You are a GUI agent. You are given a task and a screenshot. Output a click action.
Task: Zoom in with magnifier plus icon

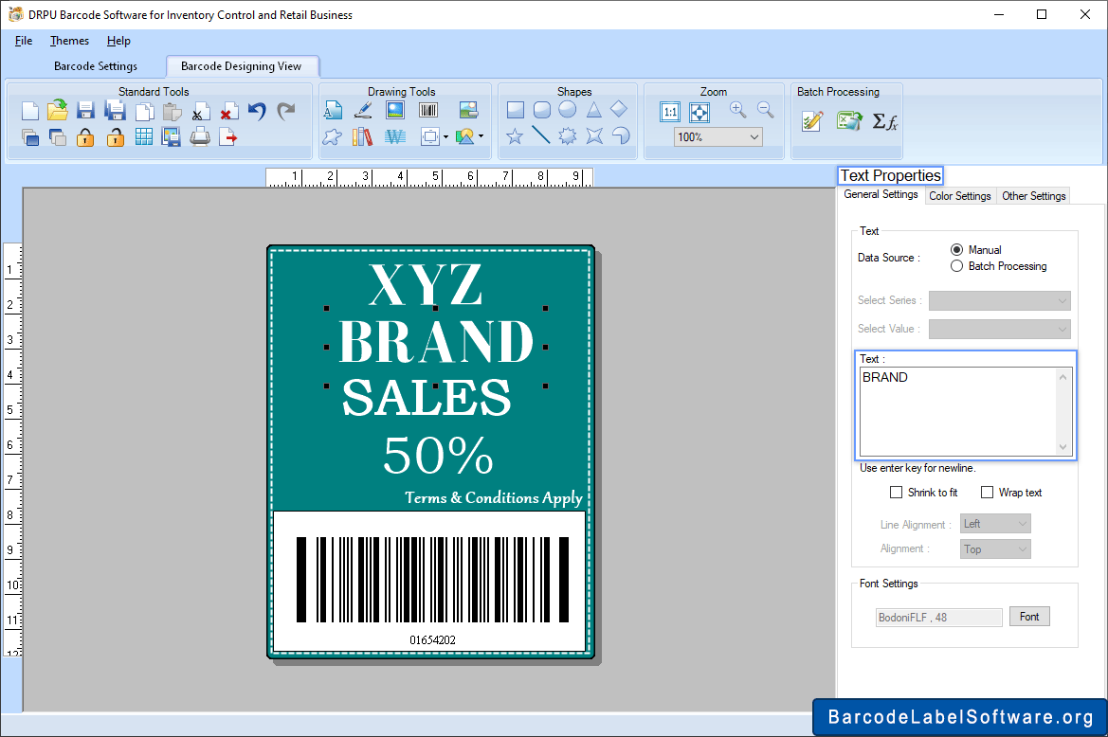click(x=737, y=110)
